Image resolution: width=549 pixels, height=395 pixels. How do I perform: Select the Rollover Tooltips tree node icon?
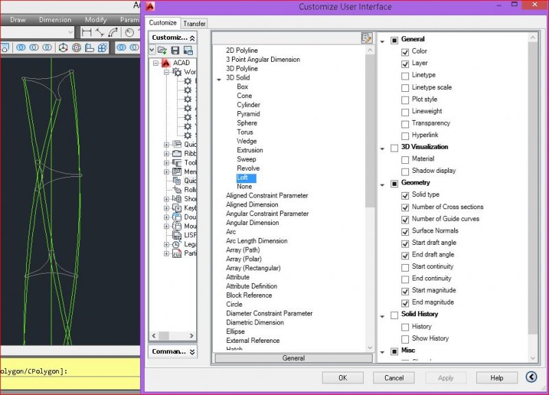pyautogui.click(x=177, y=190)
